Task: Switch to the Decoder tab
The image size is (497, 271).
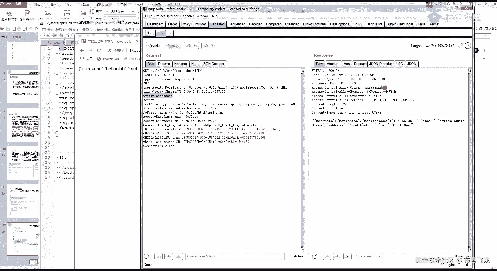Action: tap(255, 24)
